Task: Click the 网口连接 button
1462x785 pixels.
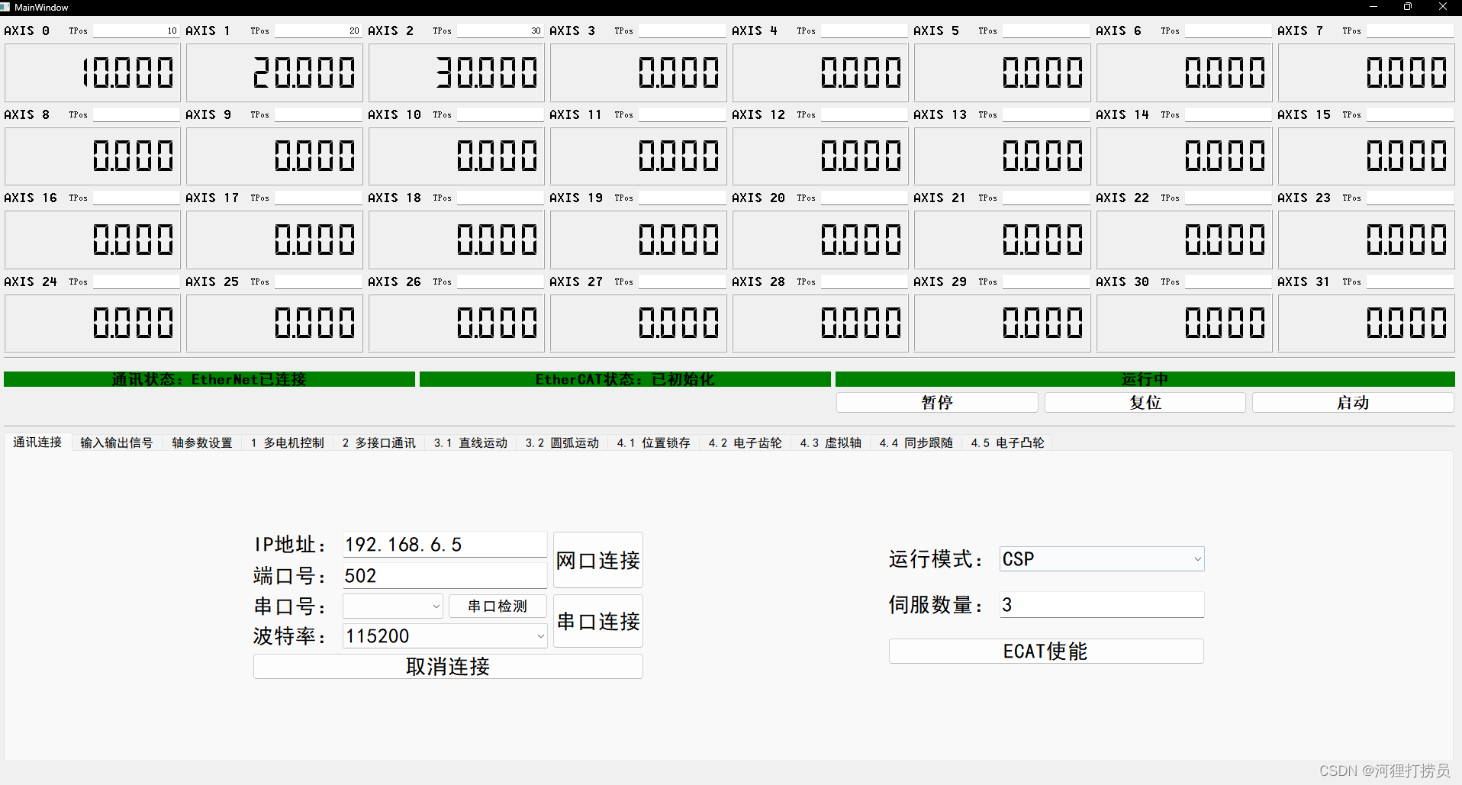Action: coord(597,559)
